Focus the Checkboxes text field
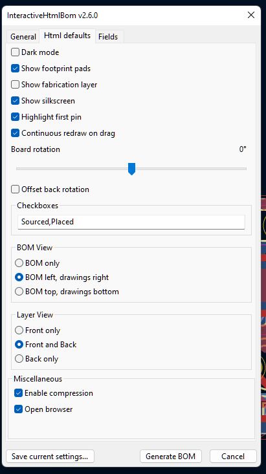Viewport: 266px width, 474px height. 131,222
